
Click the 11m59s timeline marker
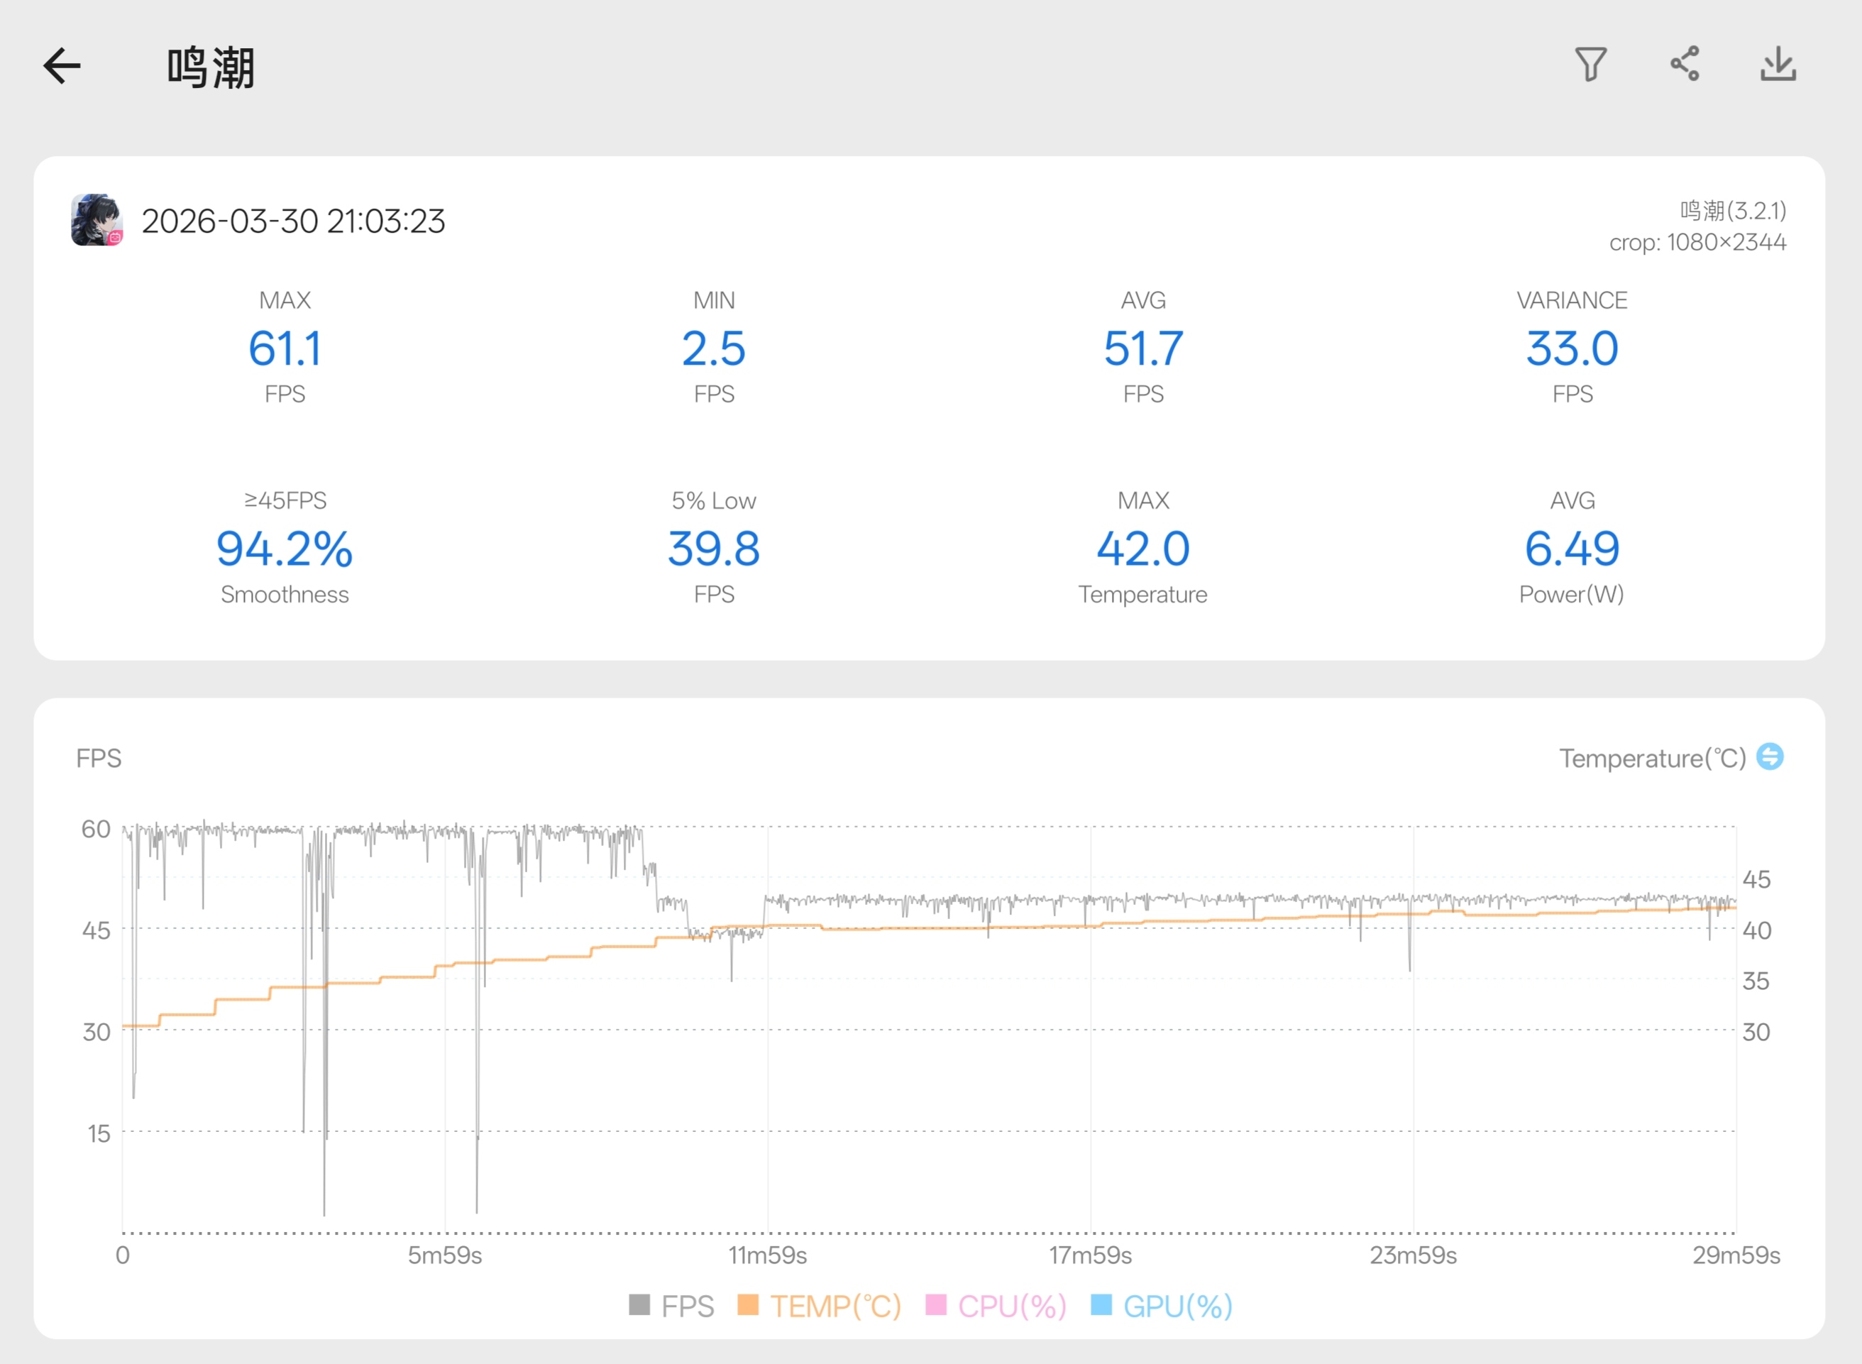pos(767,1255)
